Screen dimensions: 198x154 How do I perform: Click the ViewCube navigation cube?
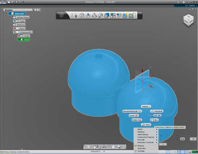pos(188,20)
